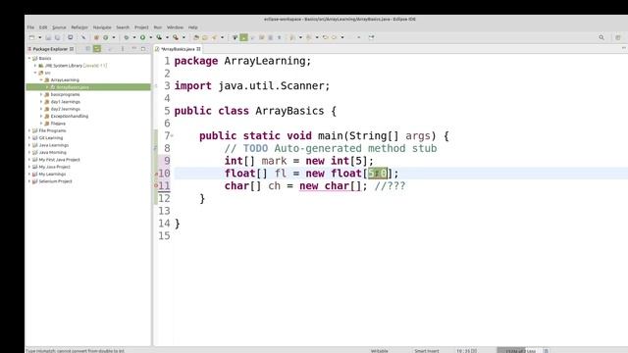
Task: Click the error marker beside line 11
Action: tap(156, 185)
